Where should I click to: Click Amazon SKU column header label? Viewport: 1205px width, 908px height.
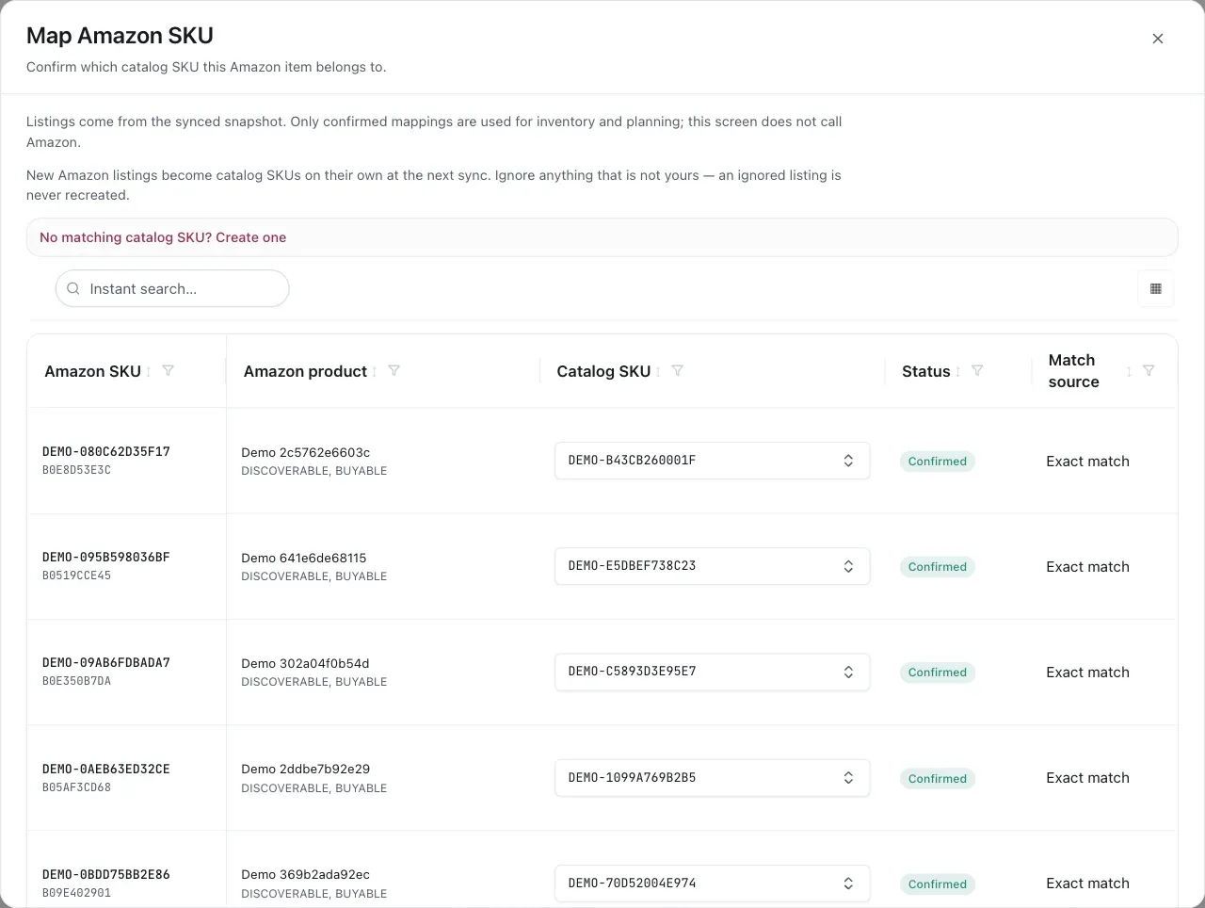92,371
